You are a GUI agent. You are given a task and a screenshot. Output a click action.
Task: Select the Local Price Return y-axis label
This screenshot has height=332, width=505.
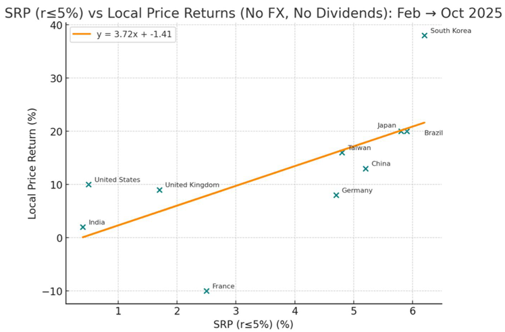32,164
